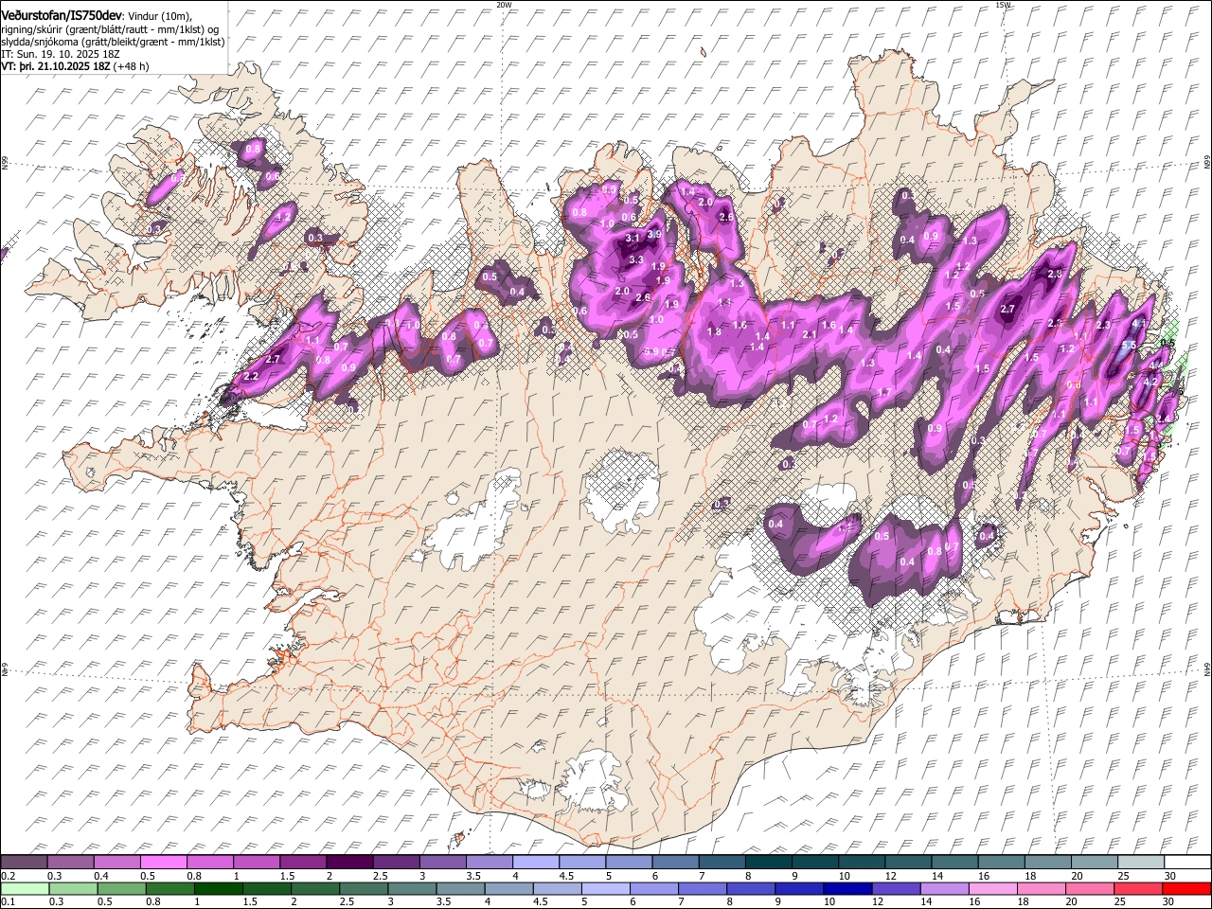Viewport: 1212px width, 909px height.
Task: Click the 3.1 precipitation value on the map
Action: click(x=633, y=237)
